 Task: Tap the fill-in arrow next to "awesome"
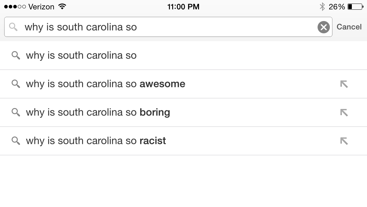[x=344, y=84]
